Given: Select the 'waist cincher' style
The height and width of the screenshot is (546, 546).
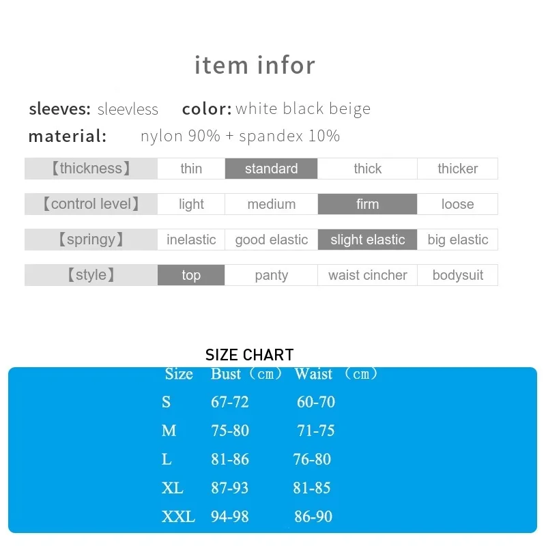Looking at the screenshot, I should pyautogui.click(x=367, y=275).
